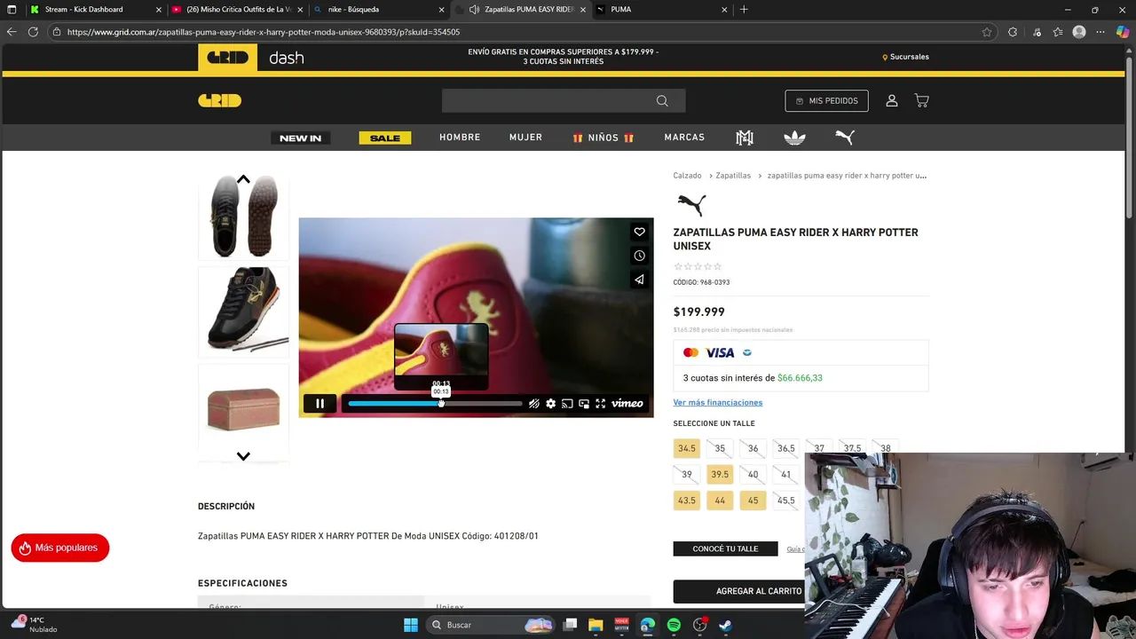Screen dimensions: 1136x639
Task: Select size 36
Action: point(753,449)
